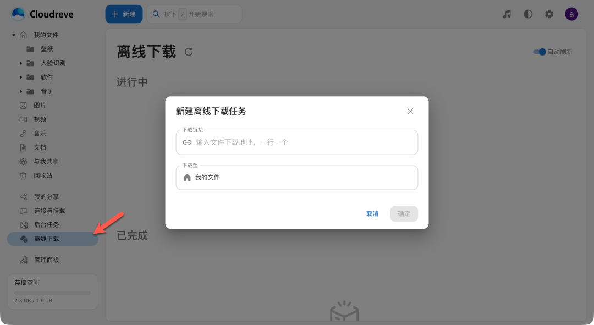Refresh the offline download list
Viewport: 594px width, 325px height.
pos(189,52)
